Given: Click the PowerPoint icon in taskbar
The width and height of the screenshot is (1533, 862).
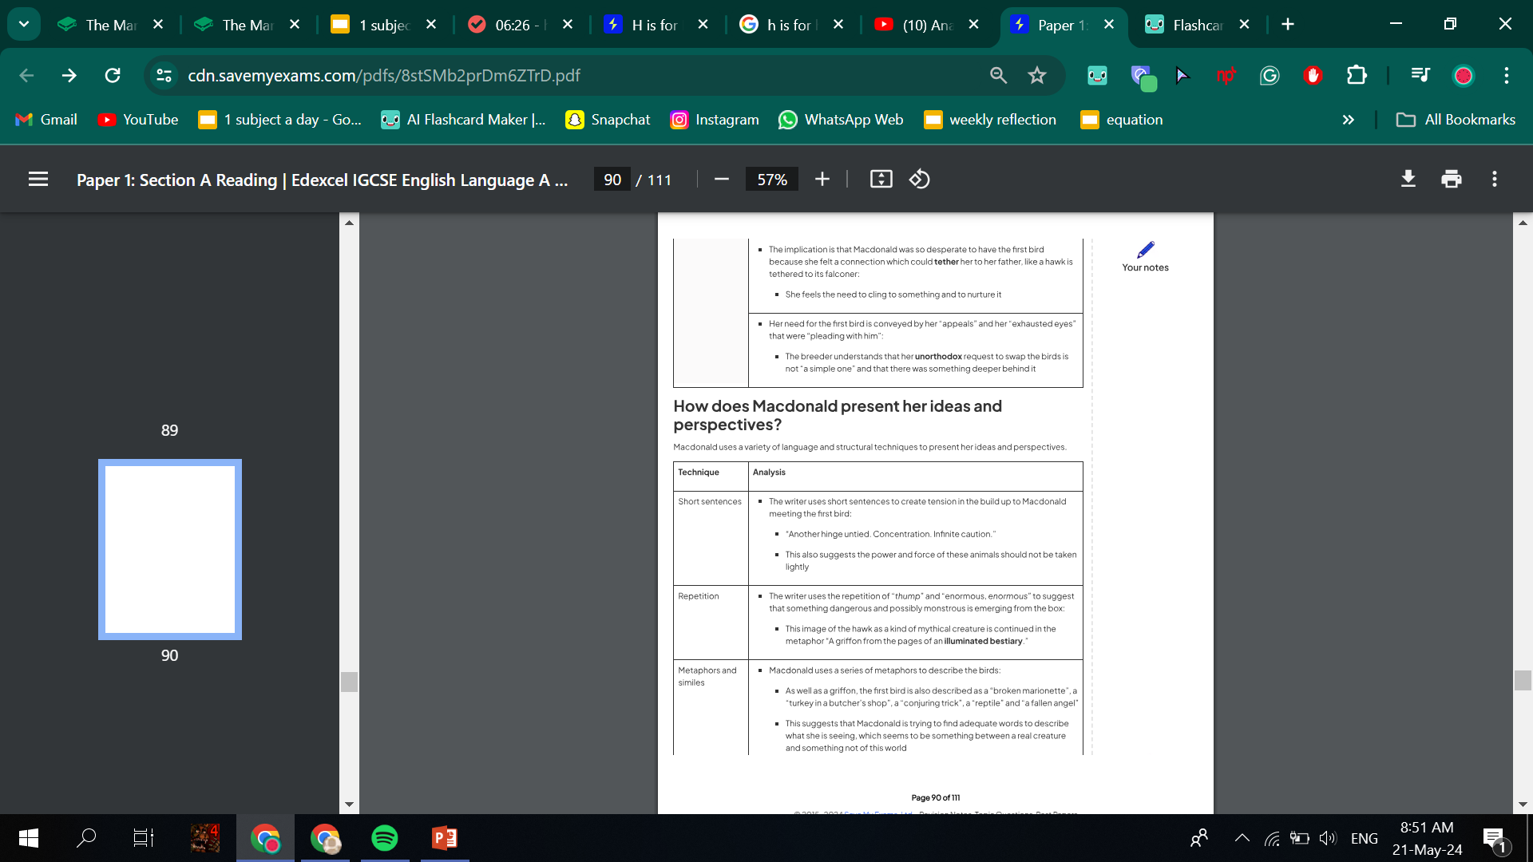Looking at the screenshot, I should pos(443,836).
